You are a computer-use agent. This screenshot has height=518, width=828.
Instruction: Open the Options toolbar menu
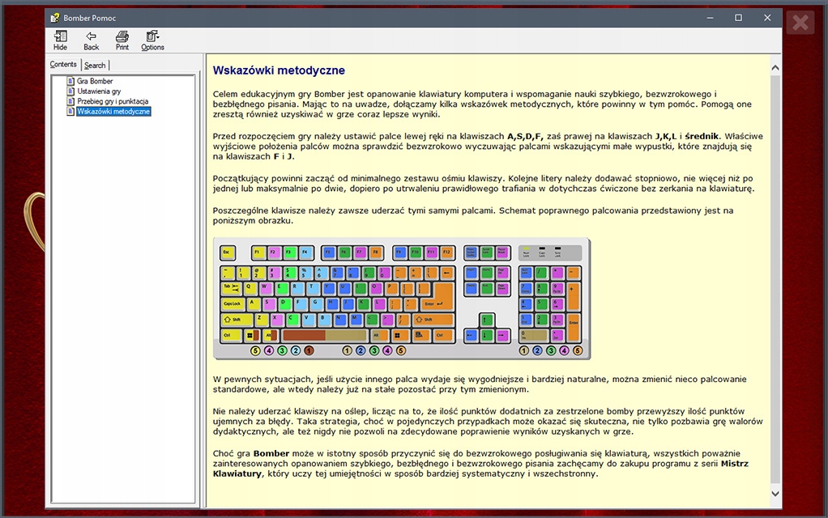coord(152,40)
